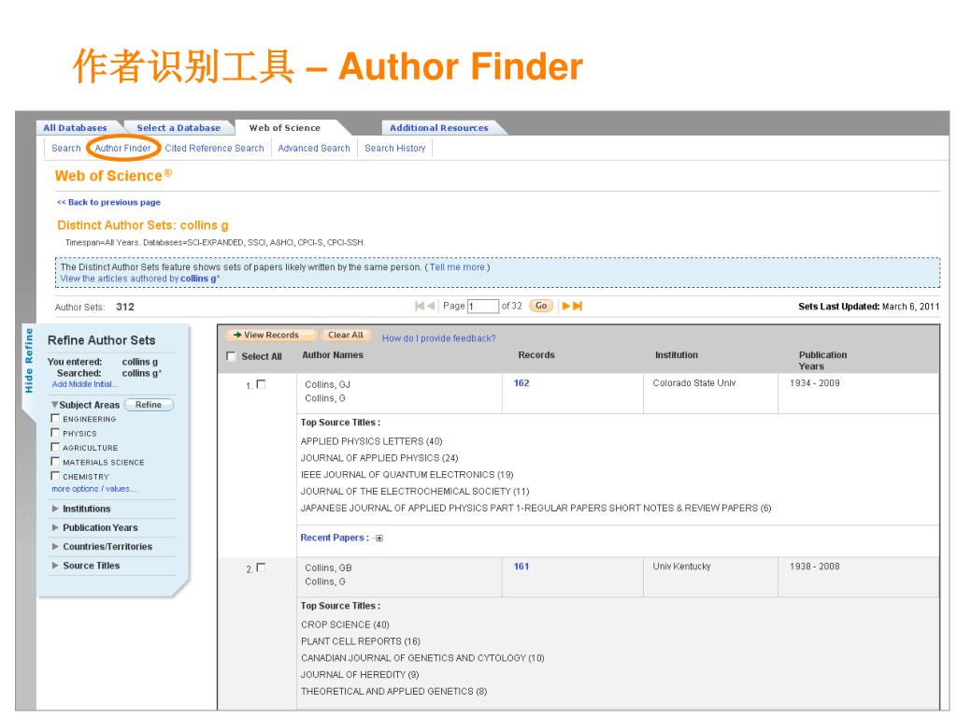The width and height of the screenshot is (957, 718).
Task: Click JOURNAL OF APPLIED PHYSICS (24) entry
Action: click(379, 458)
